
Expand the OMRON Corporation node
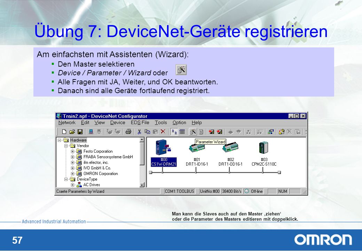72,174
